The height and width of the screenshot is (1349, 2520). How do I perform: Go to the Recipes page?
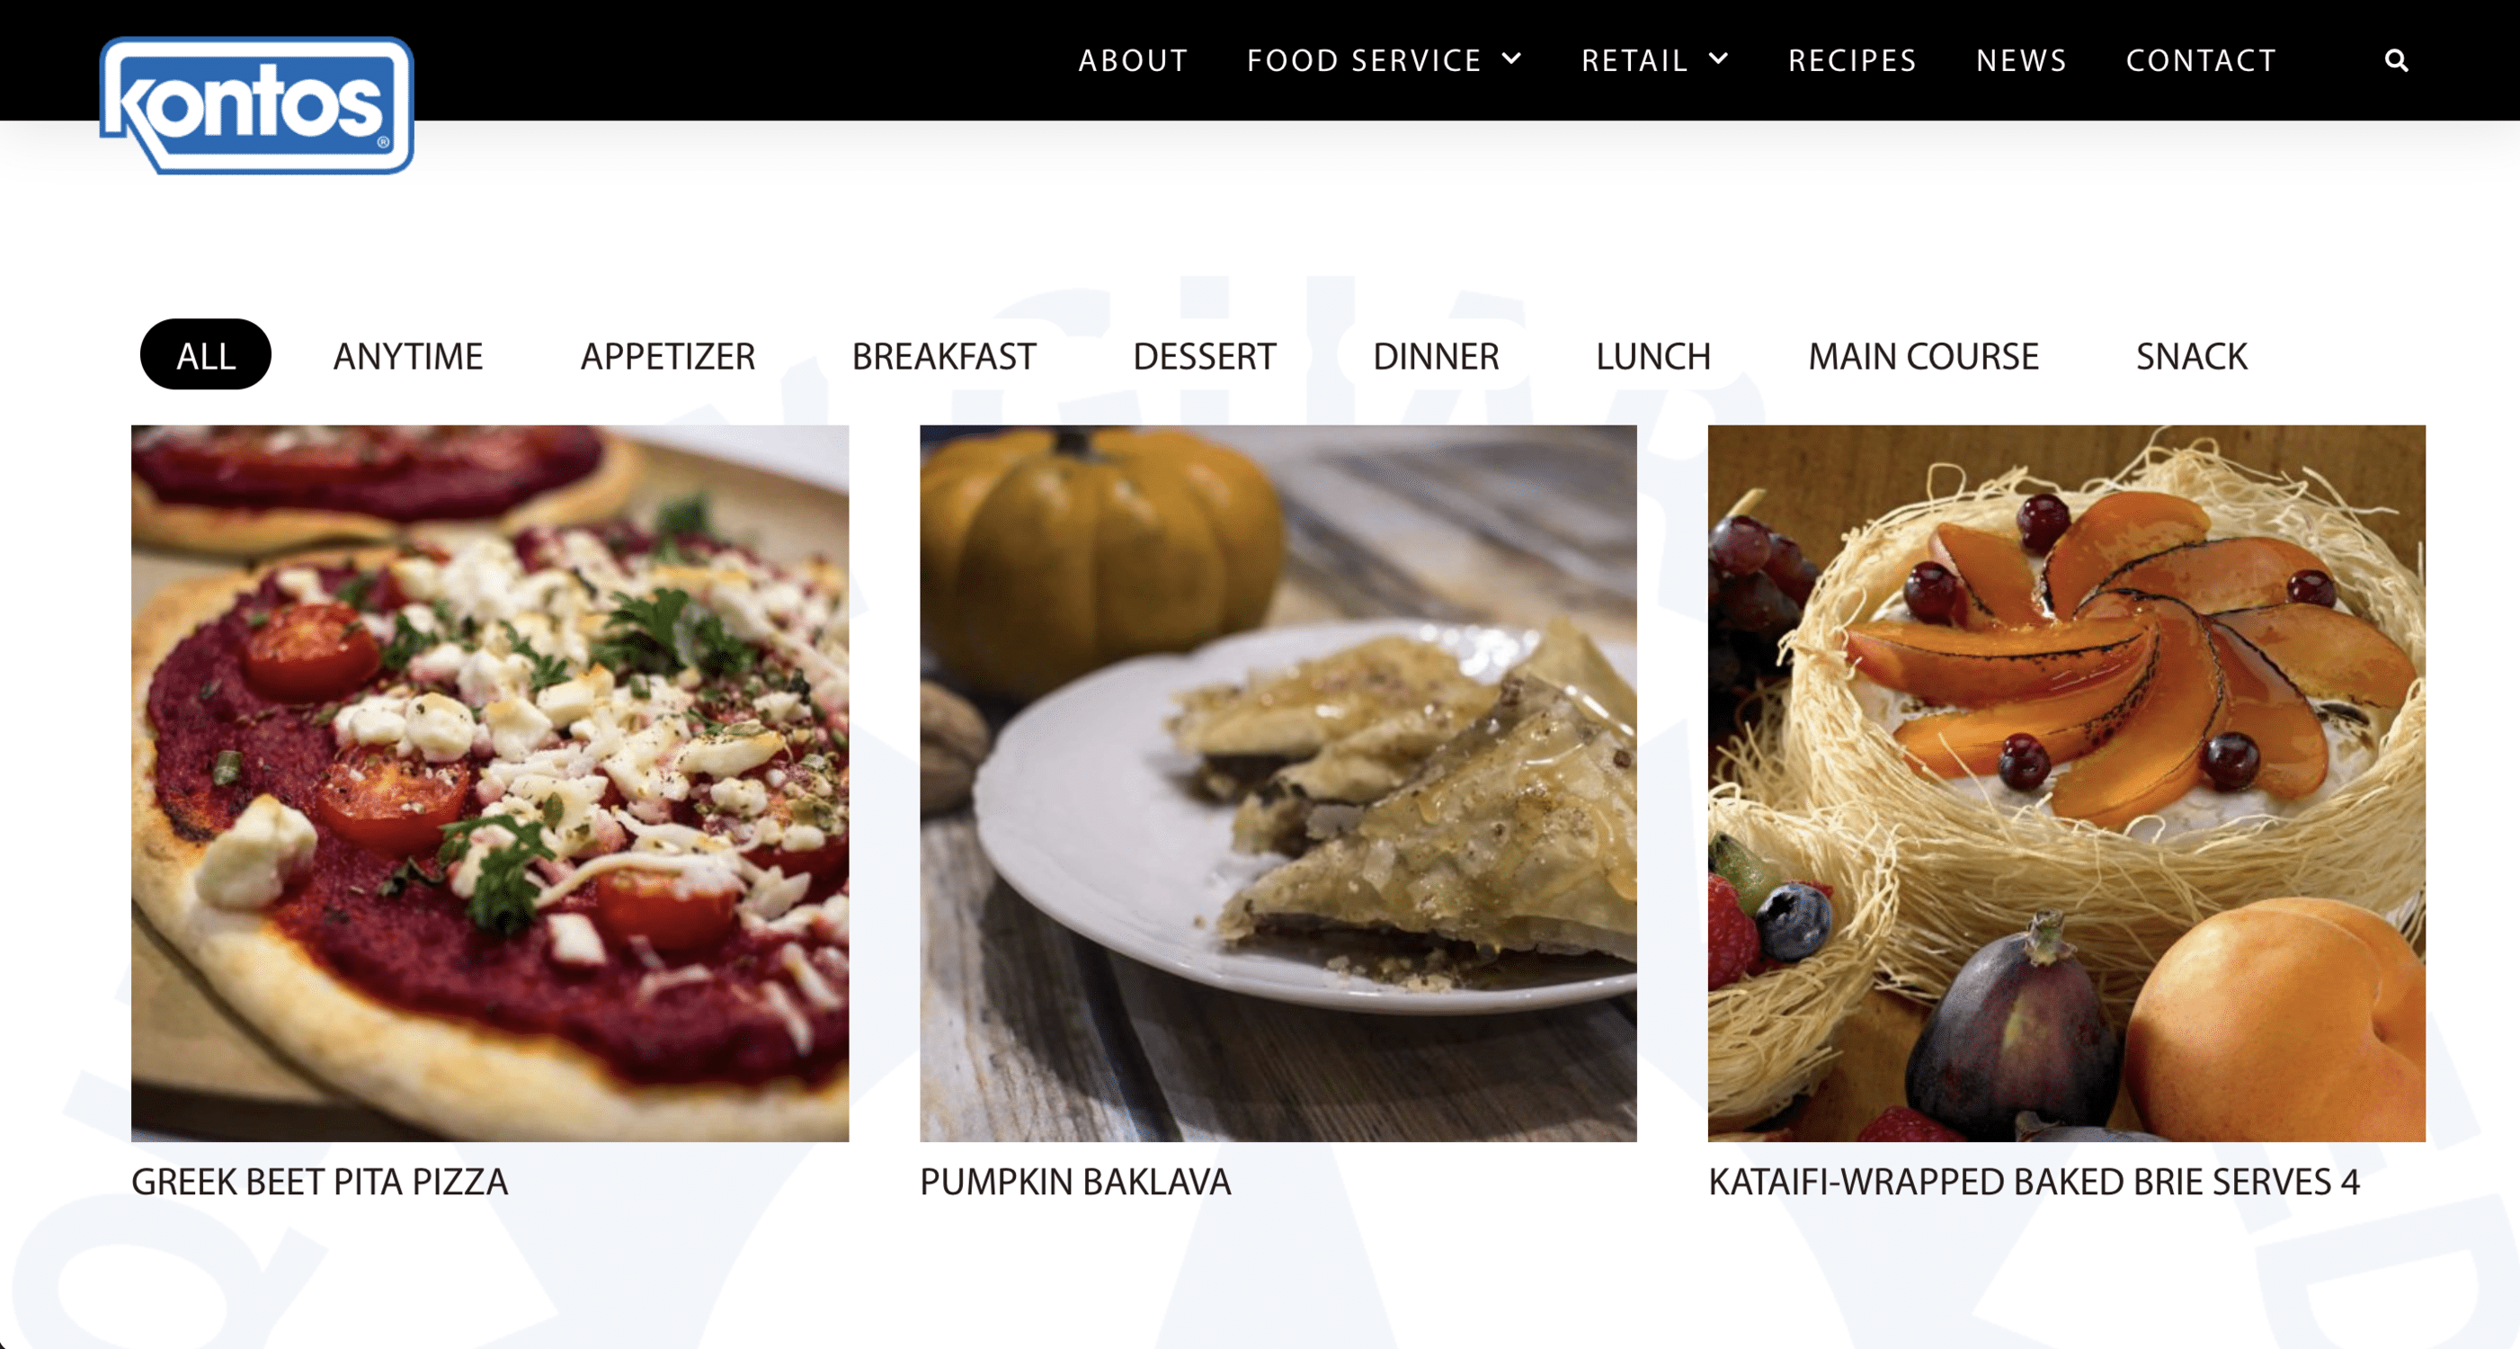click(x=1852, y=60)
